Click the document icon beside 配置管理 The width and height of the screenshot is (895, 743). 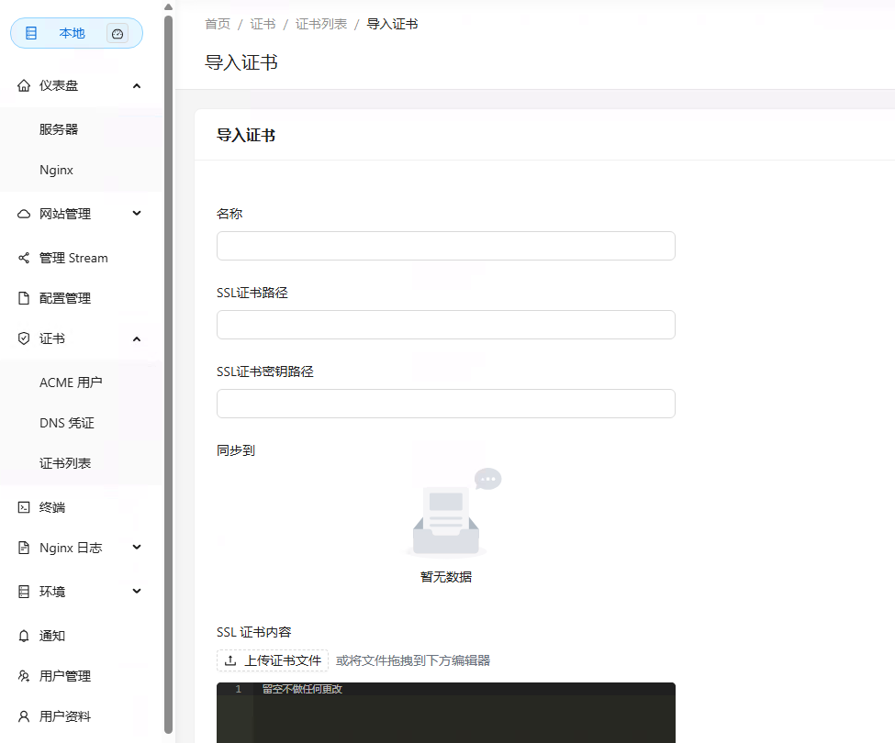click(23, 298)
